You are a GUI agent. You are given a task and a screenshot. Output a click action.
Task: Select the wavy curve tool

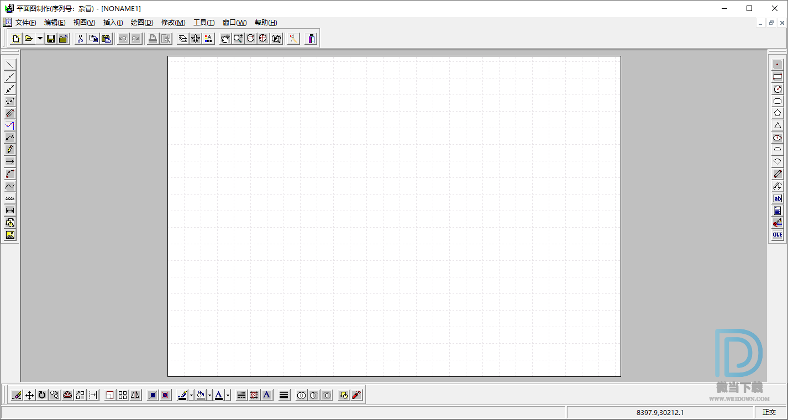[10, 186]
